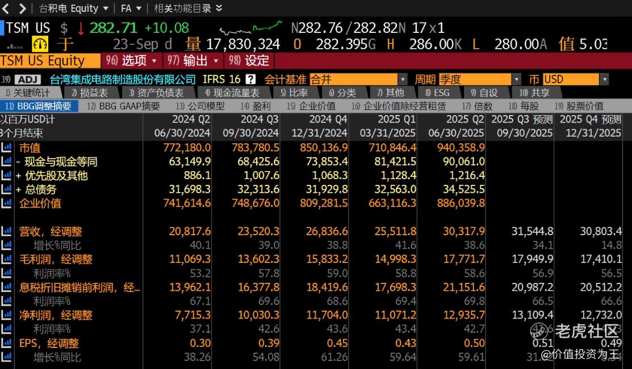Open the FA function dropdown

click(131, 8)
